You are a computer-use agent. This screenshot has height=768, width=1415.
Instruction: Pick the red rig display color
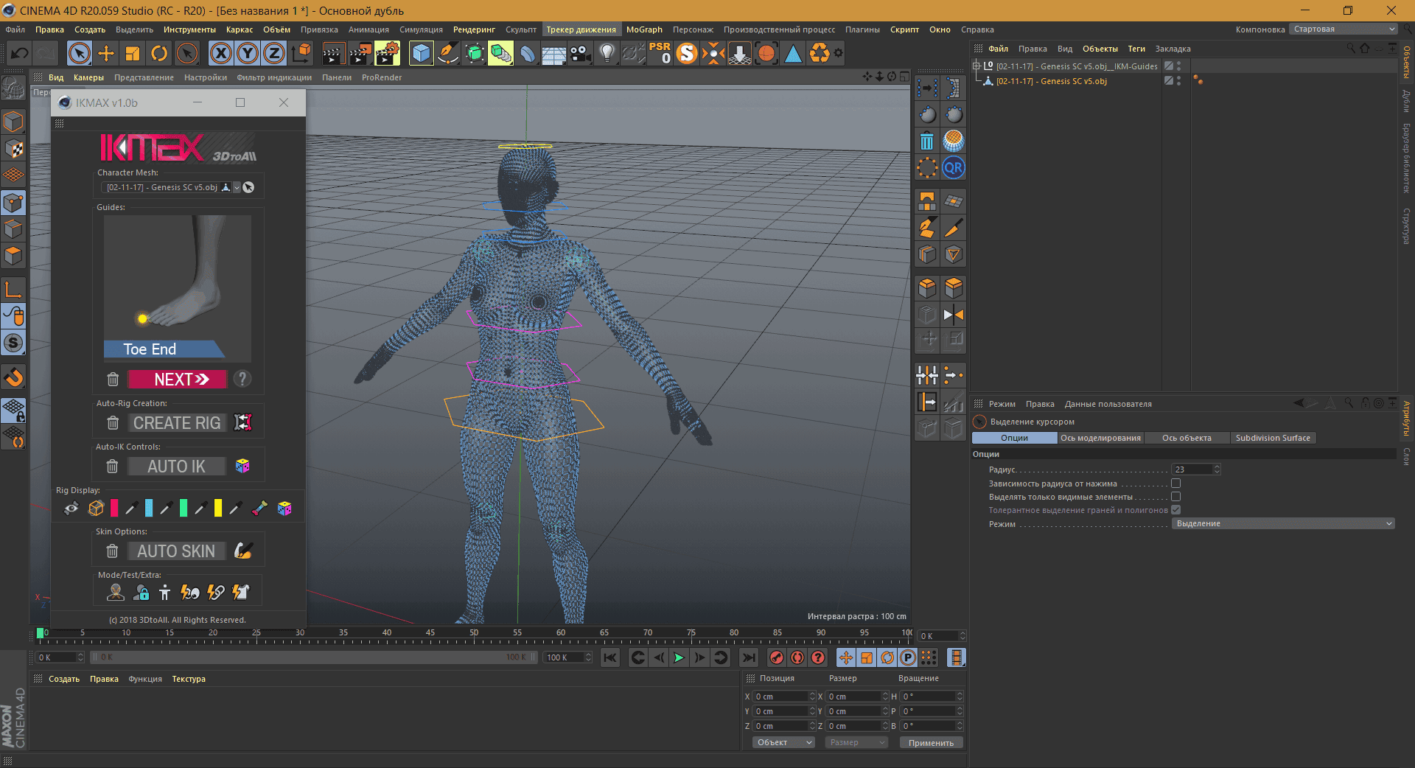(114, 508)
